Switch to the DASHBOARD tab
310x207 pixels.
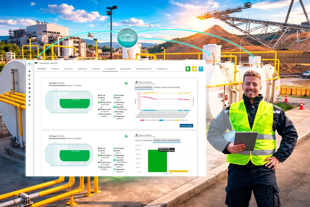pos(41,69)
